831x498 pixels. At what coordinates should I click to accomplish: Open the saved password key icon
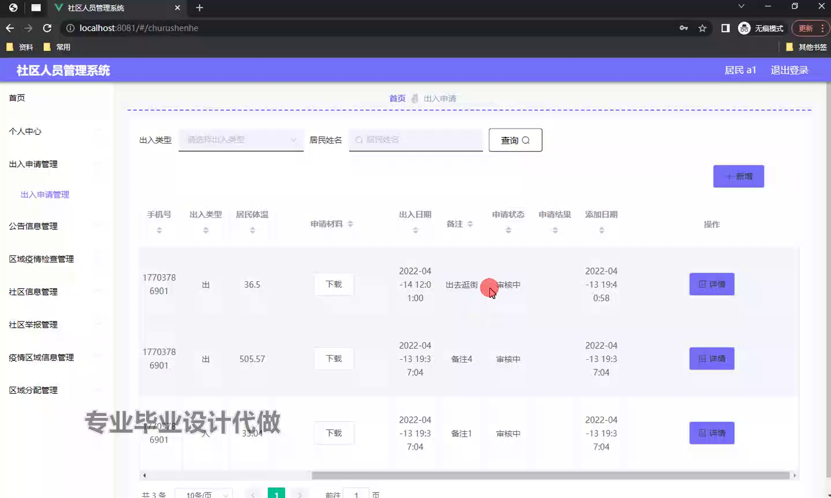[x=684, y=28]
